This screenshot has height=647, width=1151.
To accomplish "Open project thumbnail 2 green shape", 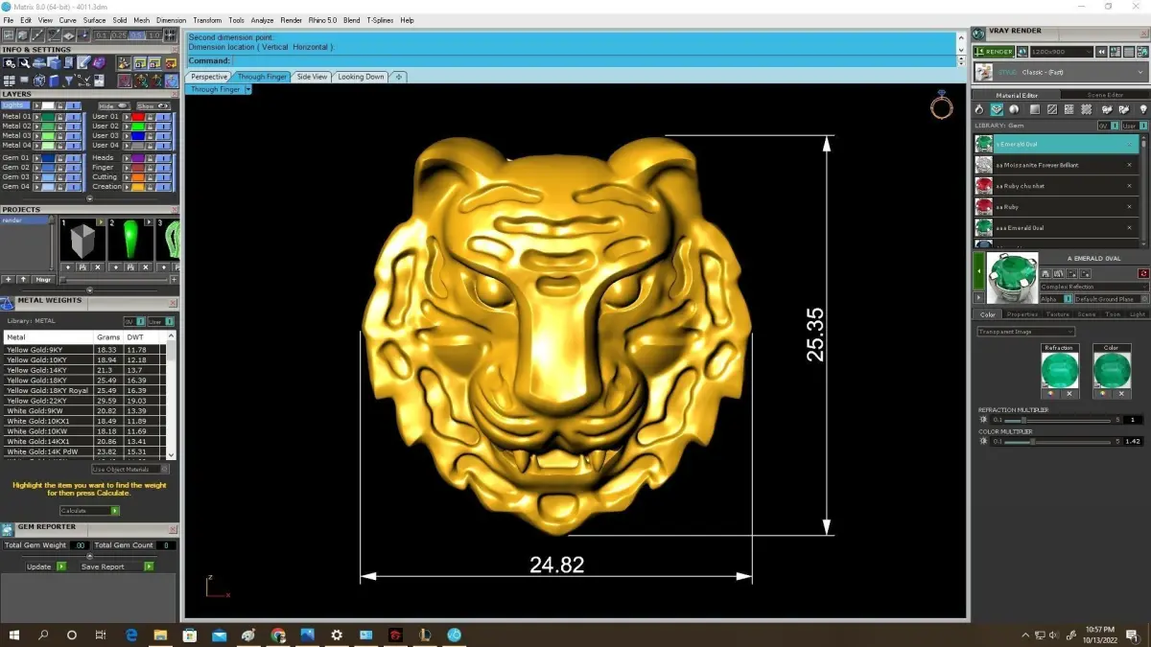I will pyautogui.click(x=129, y=242).
